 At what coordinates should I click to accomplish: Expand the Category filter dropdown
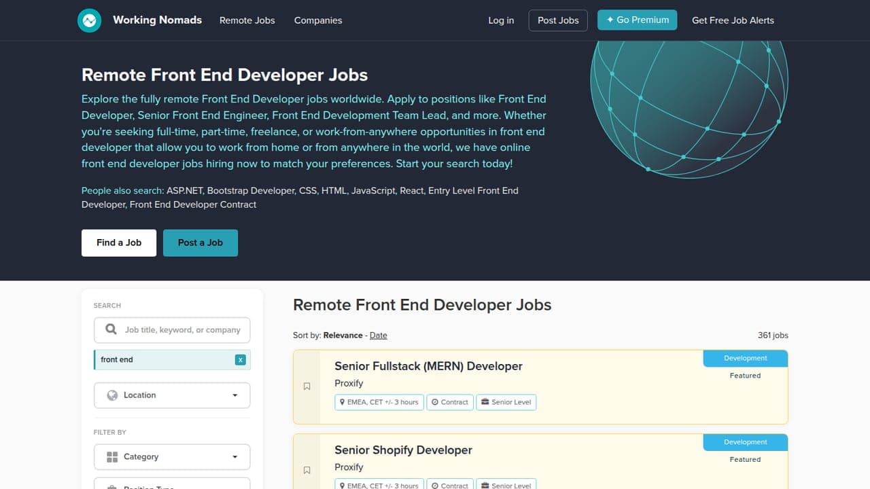pyautogui.click(x=172, y=457)
